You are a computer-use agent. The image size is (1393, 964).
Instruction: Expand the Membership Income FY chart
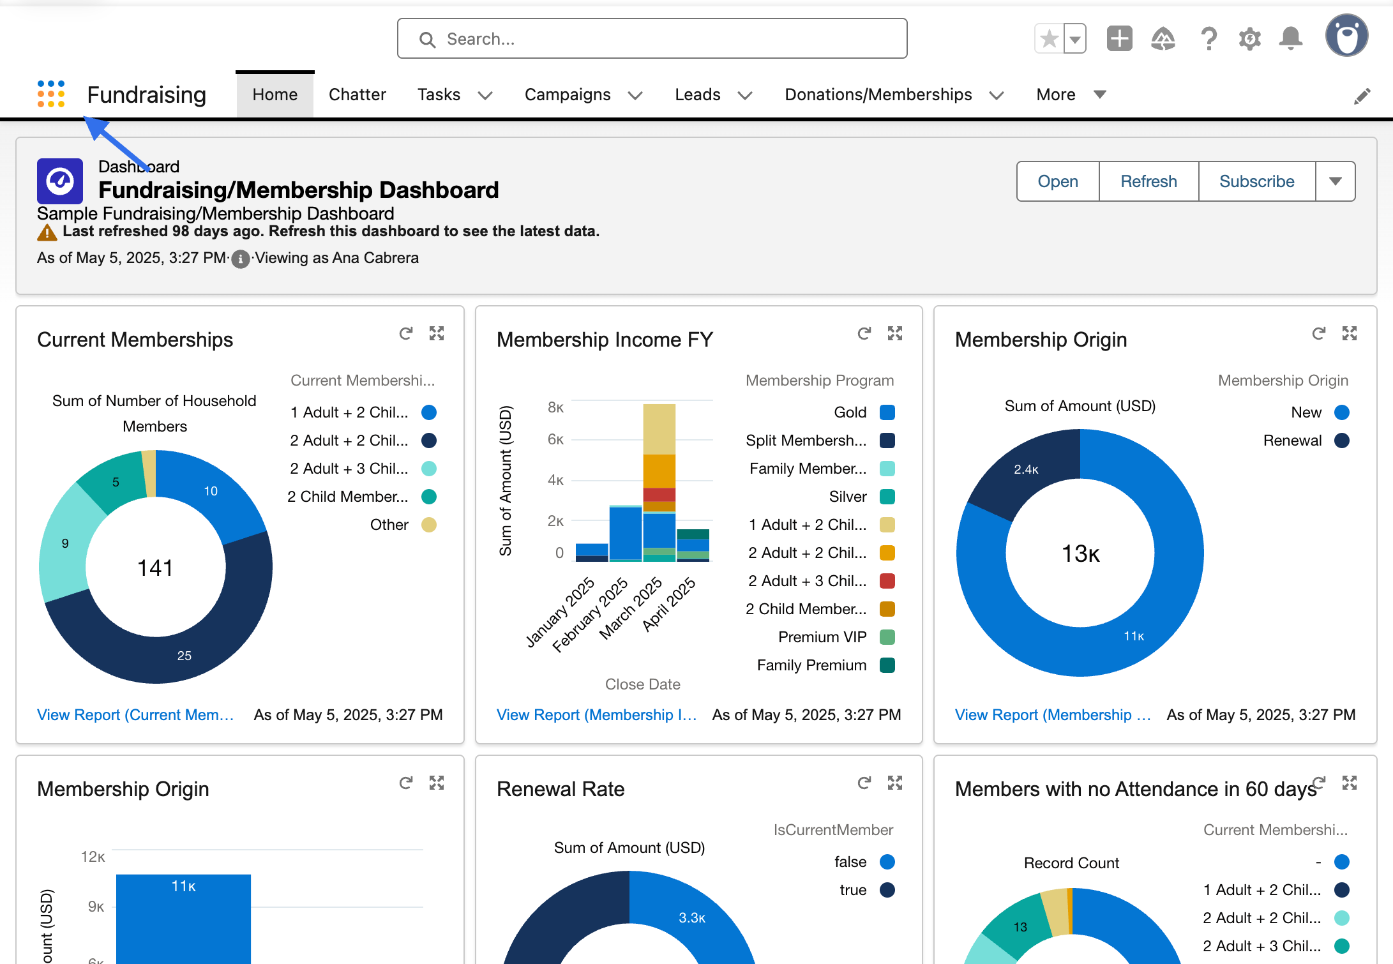895,333
